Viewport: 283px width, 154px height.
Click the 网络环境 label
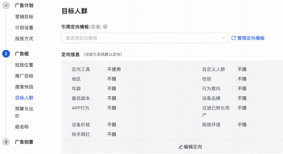(x=211, y=125)
